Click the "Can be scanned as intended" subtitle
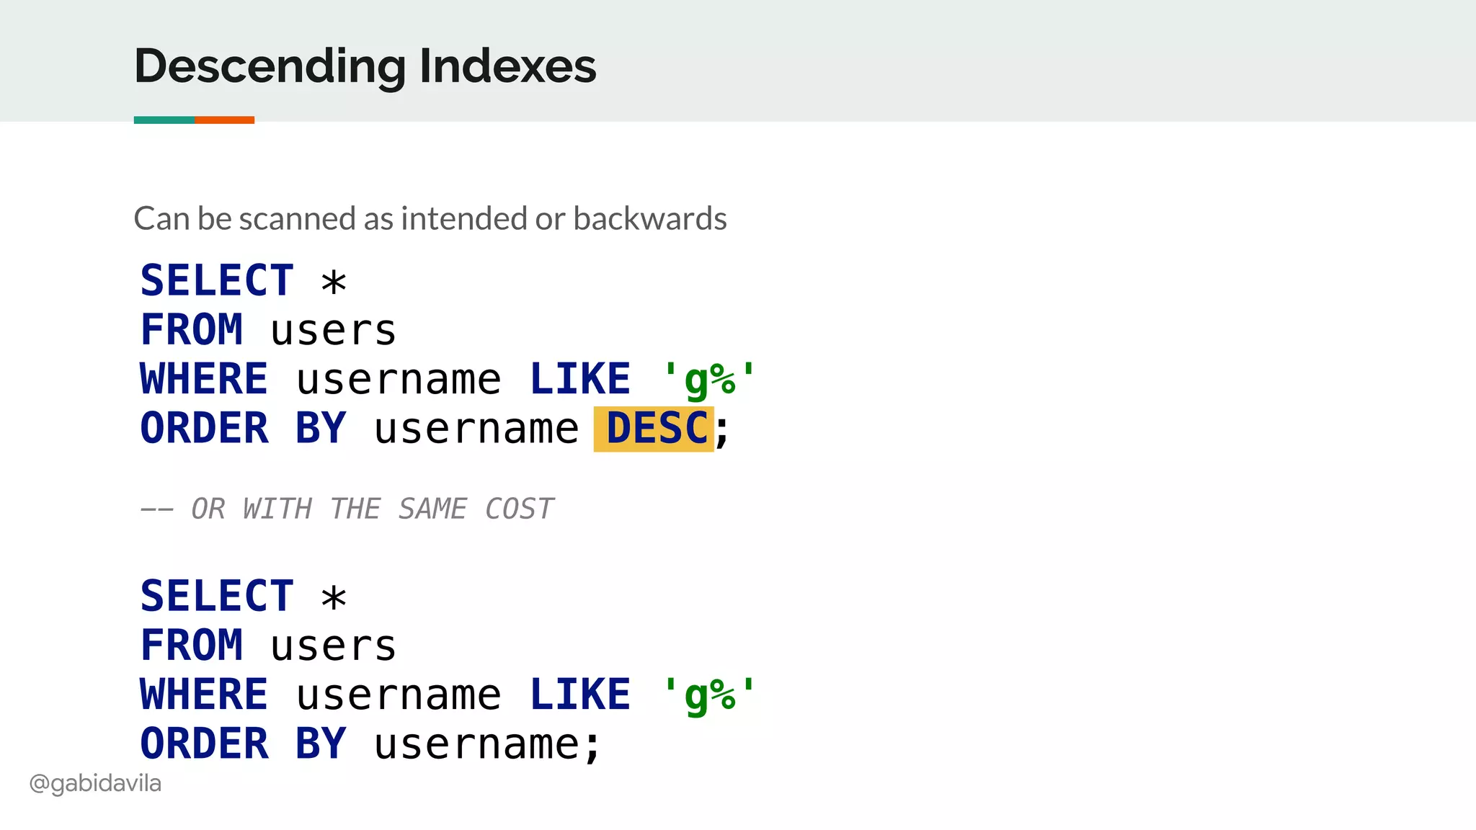The height and width of the screenshot is (830, 1476). [430, 218]
